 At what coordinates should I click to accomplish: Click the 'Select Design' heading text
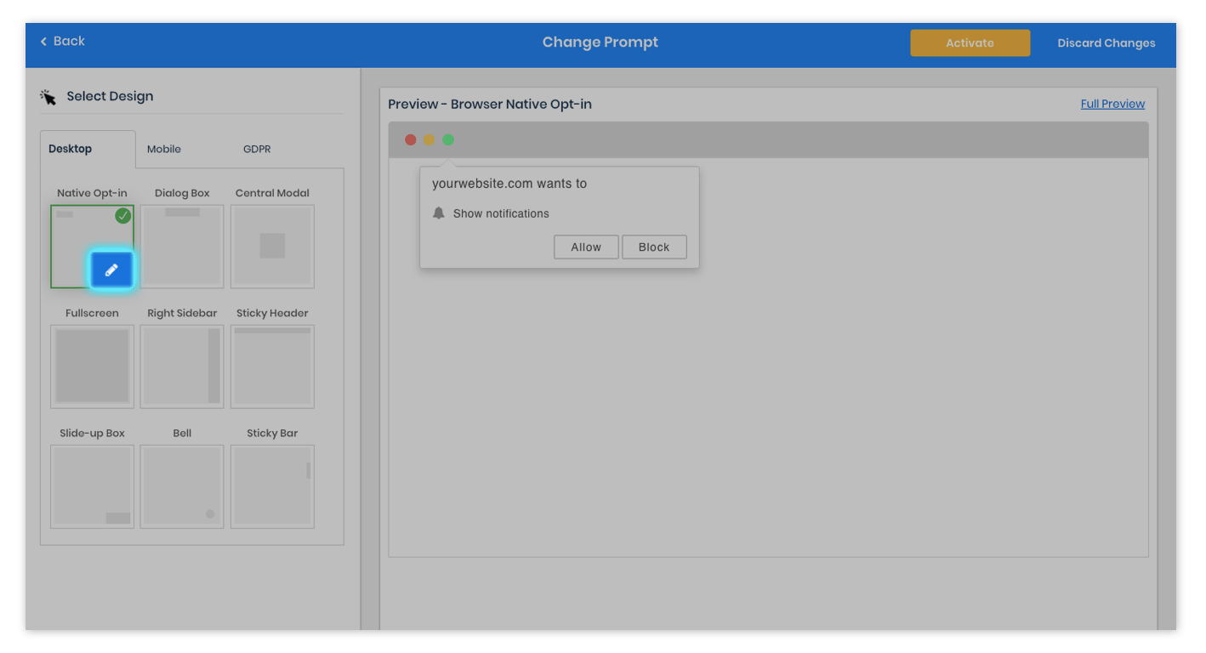click(x=111, y=96)
